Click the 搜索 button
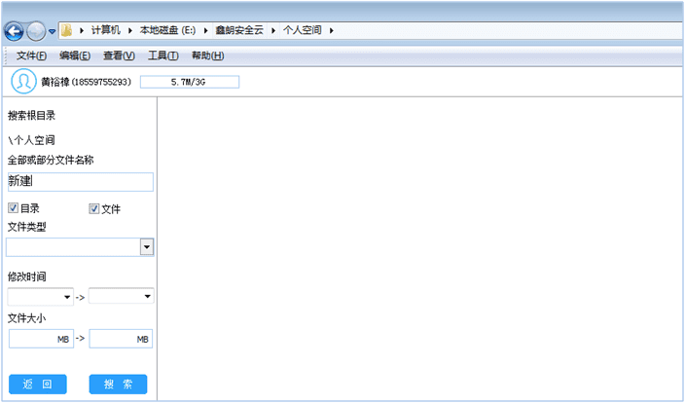Viewport: 685px width, 403px height. coord(118,385)
